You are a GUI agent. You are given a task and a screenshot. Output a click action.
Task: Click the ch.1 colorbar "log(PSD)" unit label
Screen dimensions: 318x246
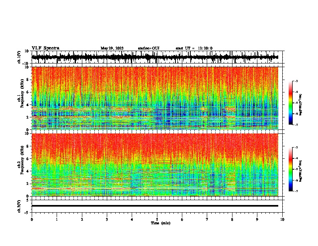(301, 105)
